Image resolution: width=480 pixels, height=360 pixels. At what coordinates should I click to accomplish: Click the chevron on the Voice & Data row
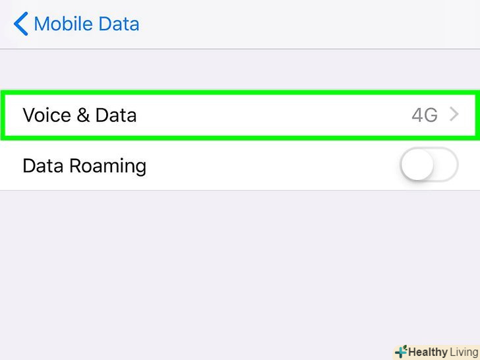[454, 115]
